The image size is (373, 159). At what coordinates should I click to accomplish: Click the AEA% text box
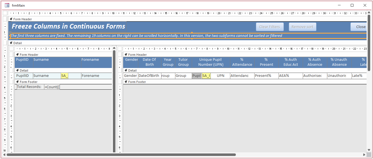tap(291, 76)
